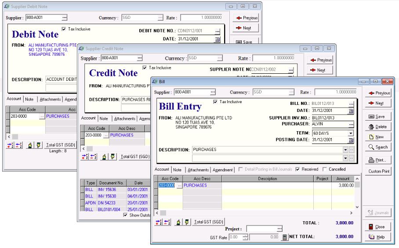399x248 pixels.
Task: Browse supplier list in Supplier Debit Note
Action: point(65,18)
